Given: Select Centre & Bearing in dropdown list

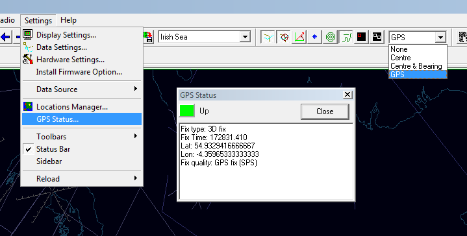Looking at the screenshot, I should pos(418,66).
